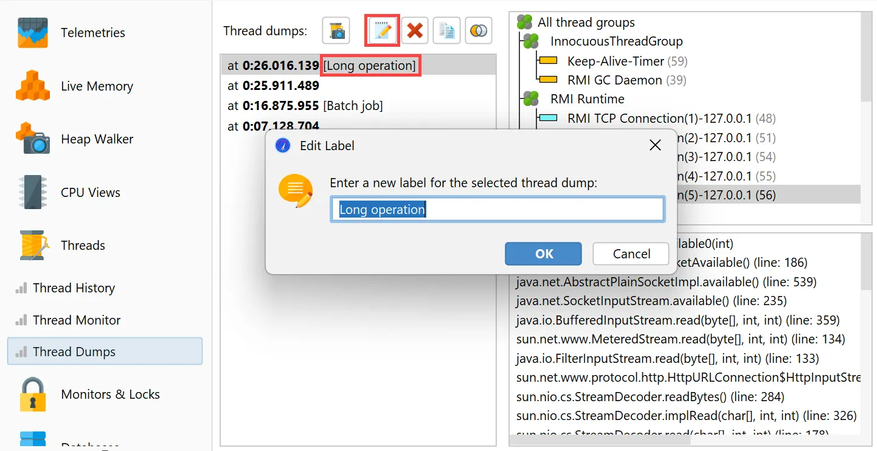The height and width of the screenshot is (451, 877).
Task: Select Thread Dumps view
Action: (105, 351)
